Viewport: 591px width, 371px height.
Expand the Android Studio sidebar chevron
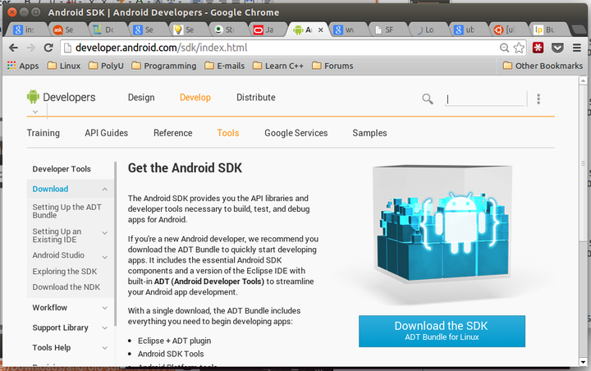point(105,257)
